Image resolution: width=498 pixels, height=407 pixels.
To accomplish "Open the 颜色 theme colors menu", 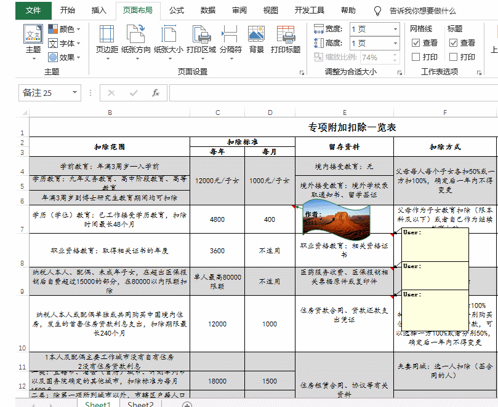I will coord(65,29).
